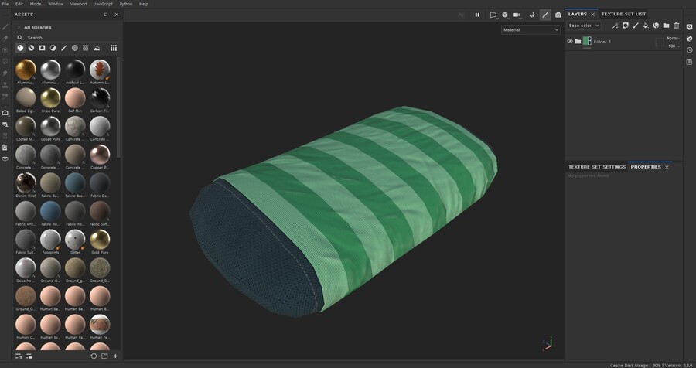The image size is (696, 368).
Task: Add a fill layer using the bucket icon
Action: coord(646,26)
